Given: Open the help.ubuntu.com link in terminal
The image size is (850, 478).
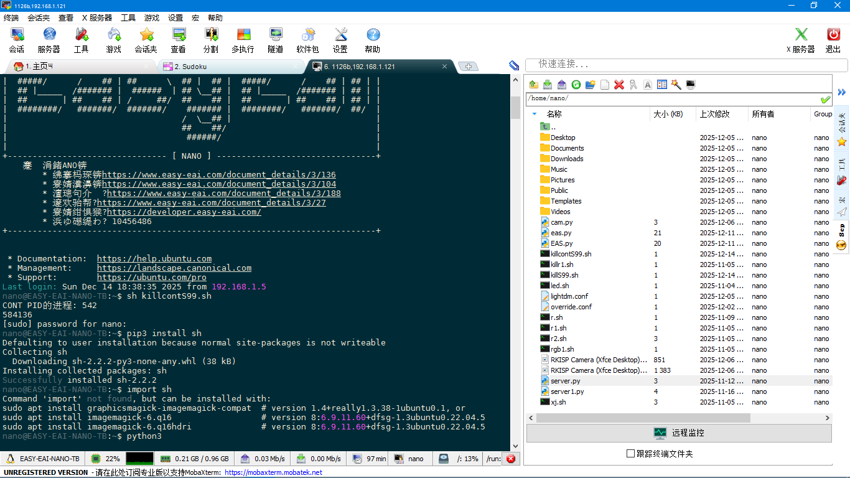Looking at the screenshot, I should coord(154,259).
